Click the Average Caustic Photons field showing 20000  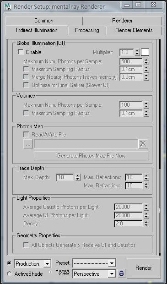129,207
